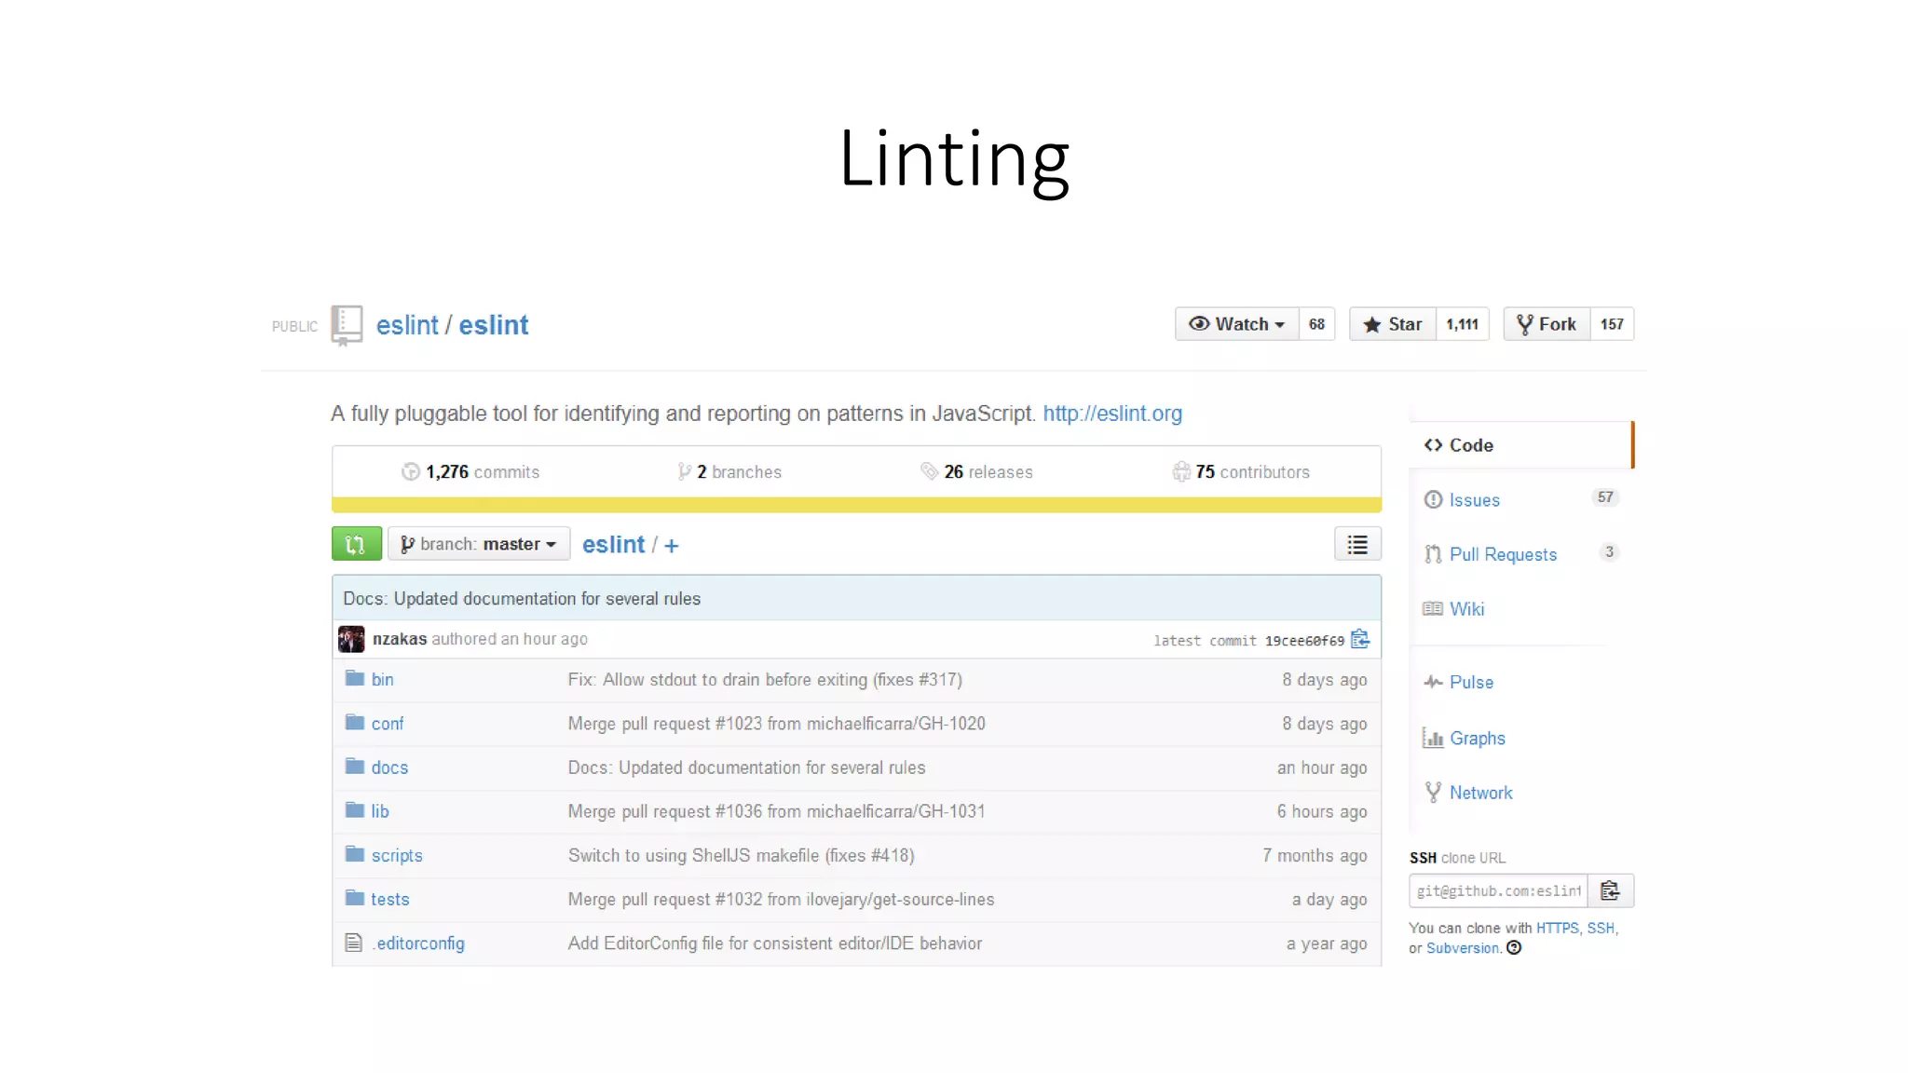1908x1073 pixels.
Task: Click the yellow language statistics bar
Action: 856,505
